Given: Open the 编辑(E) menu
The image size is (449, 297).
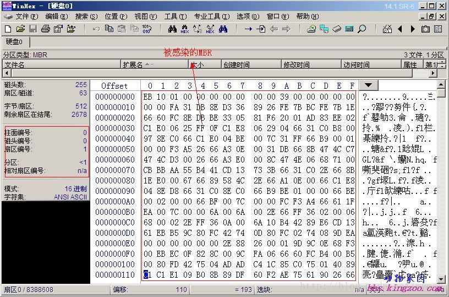Looking at the screenshot, I should coord(57,17).
